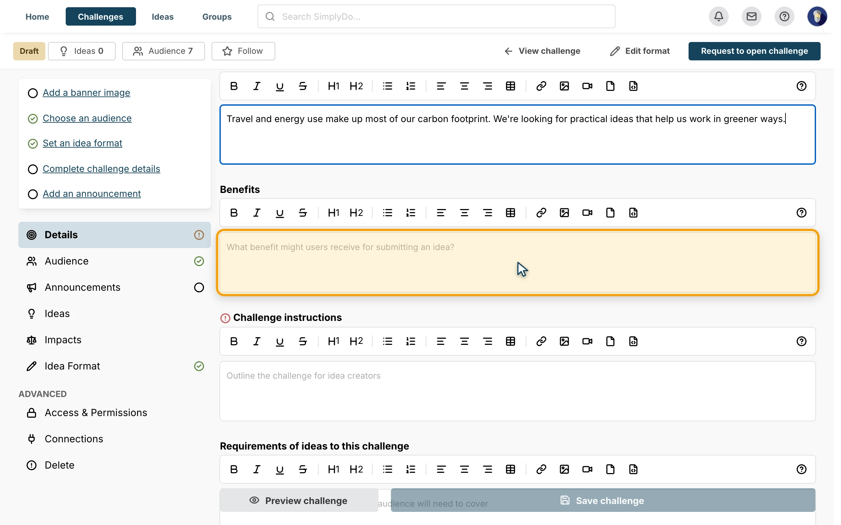
Task: Click the Follow button
Action: 243,51
